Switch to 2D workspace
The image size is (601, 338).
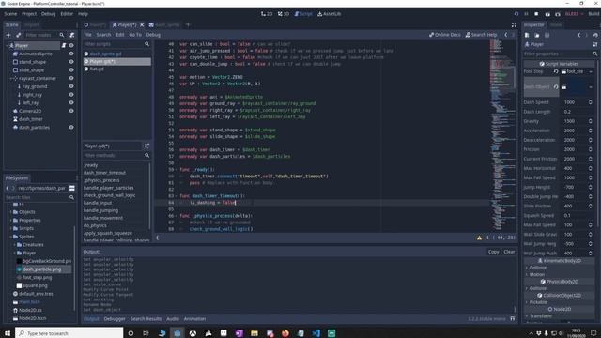pyautogui.click(x=267, y=14)
